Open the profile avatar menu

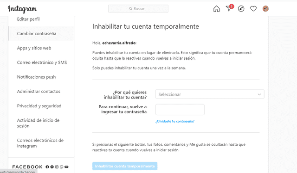pyautogui.click(x=265, y=9)
